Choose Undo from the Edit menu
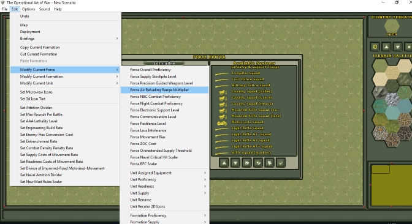This screenshot has height=224, width=412. 65,16
